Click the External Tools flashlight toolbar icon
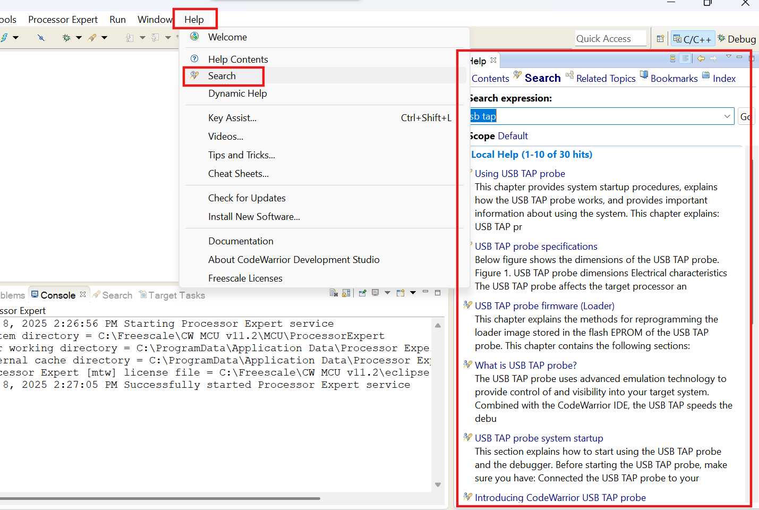Screen dimensions: 759x510 click(92, 38)
